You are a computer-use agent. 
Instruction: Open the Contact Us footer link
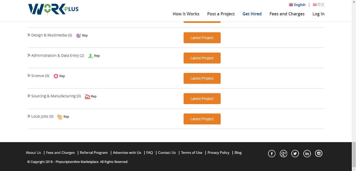tap(167, 153)
